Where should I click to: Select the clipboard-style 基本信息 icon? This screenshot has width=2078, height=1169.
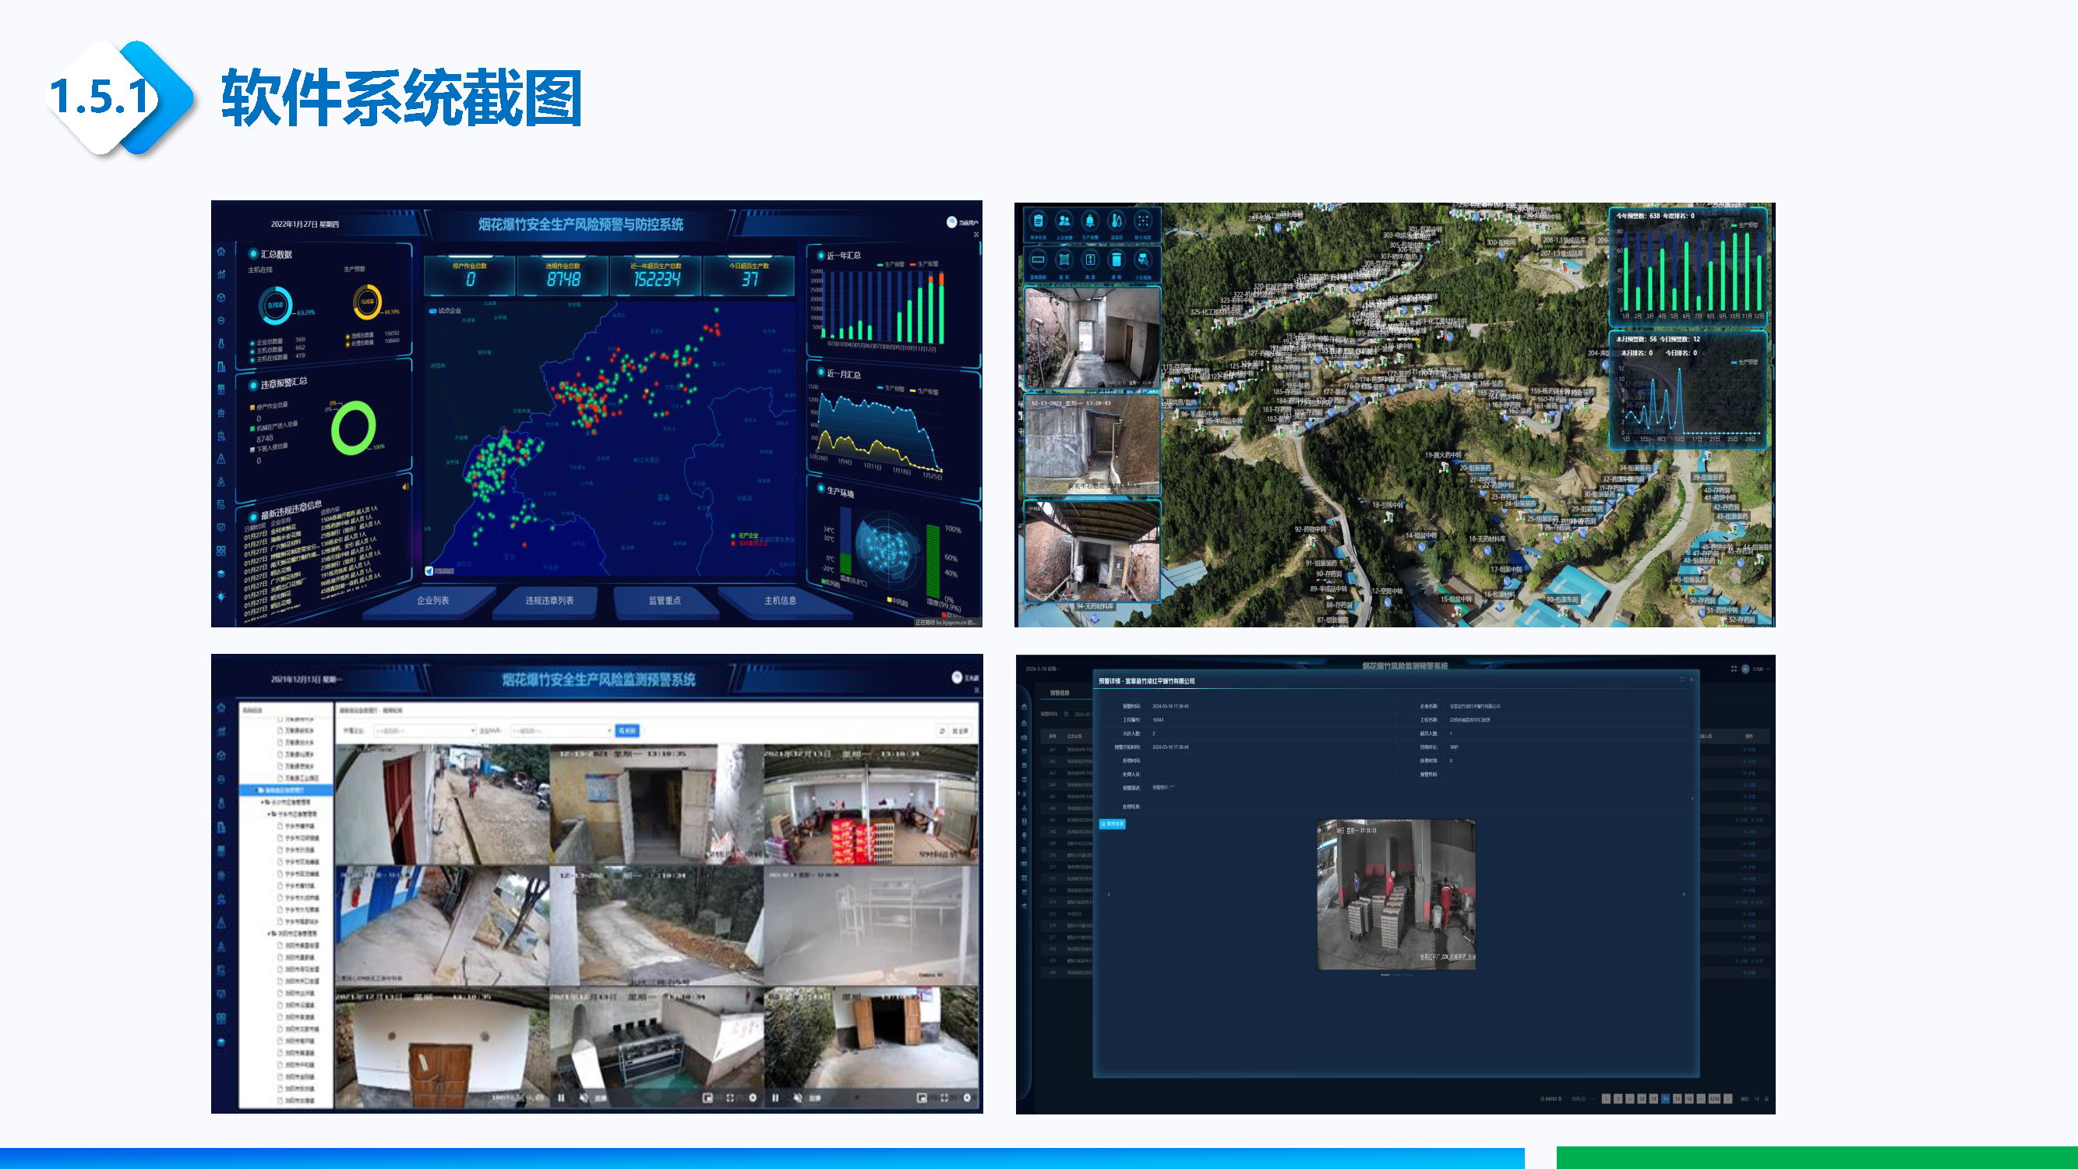(1039, 222)
